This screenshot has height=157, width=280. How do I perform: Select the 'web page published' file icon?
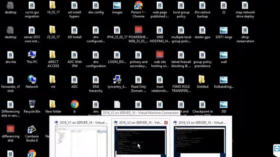pyautogui.click(x=160, y=6)
